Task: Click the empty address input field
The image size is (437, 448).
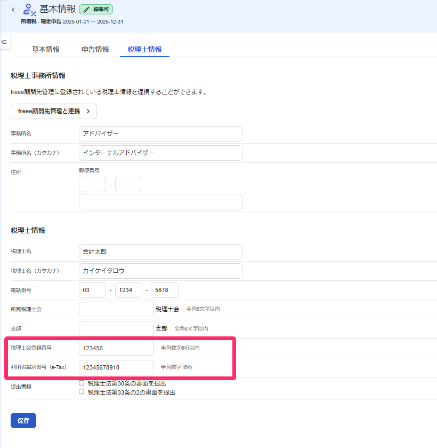Action: coord(160,202)
